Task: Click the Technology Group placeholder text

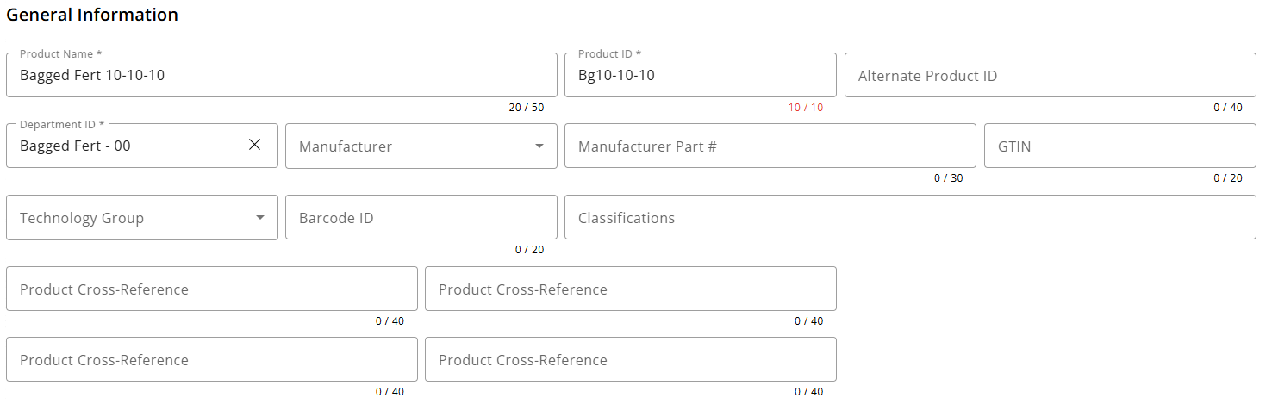Action: tap(82, 218)
